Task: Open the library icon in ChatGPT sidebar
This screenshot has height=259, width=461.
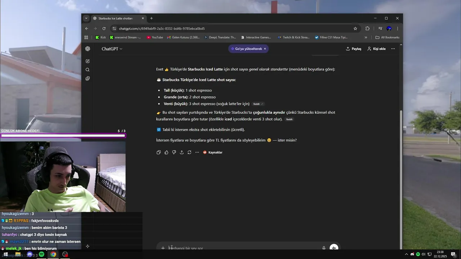Action: pyautogui.click(x=88, y=78)
